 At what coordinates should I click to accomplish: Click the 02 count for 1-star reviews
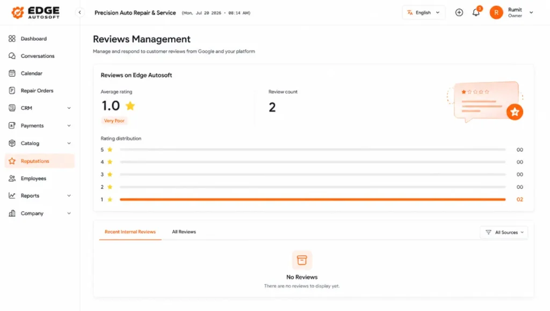click(520, 199)
